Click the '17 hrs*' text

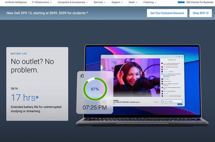25,98
